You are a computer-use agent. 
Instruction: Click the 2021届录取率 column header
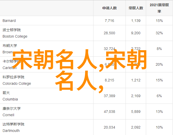tap(159, 8)
